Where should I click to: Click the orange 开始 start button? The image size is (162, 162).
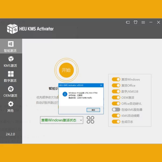click(66, 70)
